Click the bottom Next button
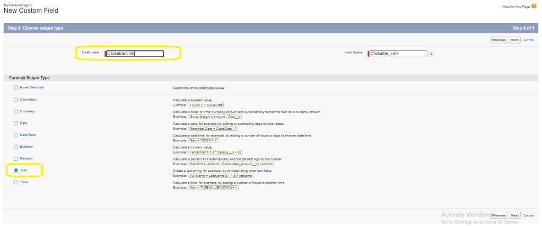542x226 pixels. 514,215
